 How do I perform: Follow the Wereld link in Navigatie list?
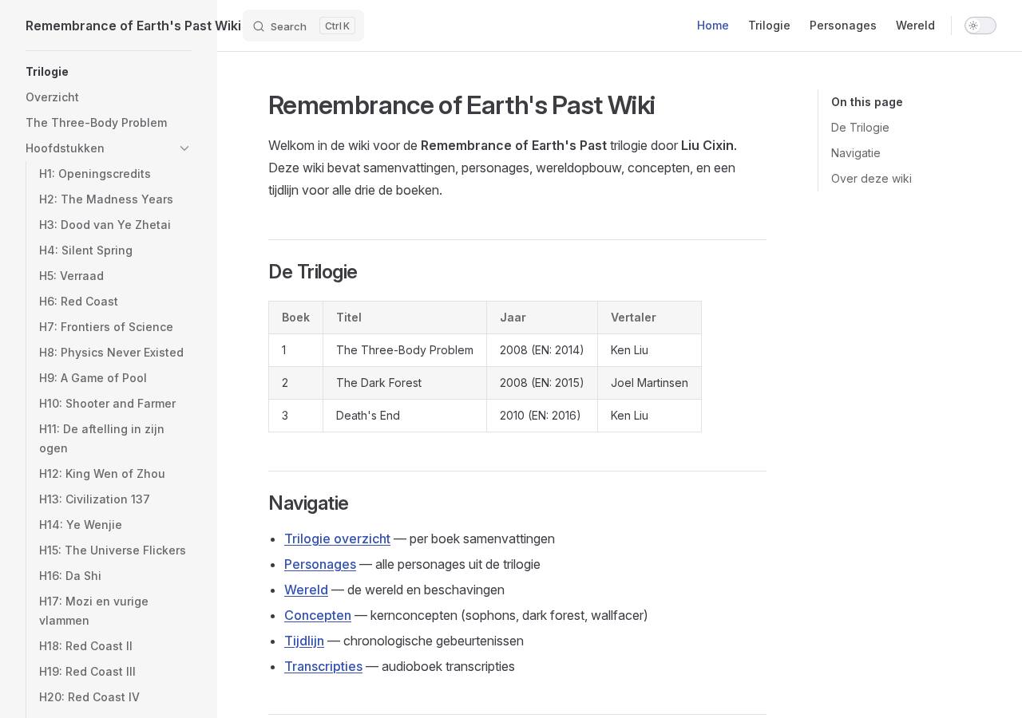coord(306,590)
